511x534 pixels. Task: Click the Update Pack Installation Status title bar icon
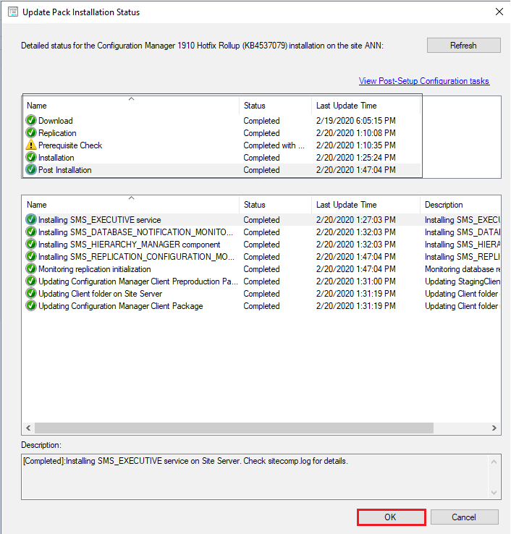(13, 12)
